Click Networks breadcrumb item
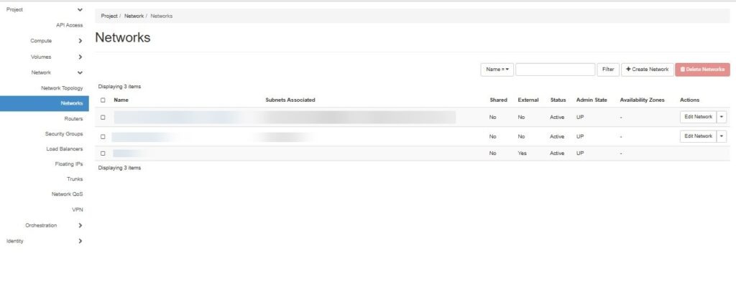 162,16
